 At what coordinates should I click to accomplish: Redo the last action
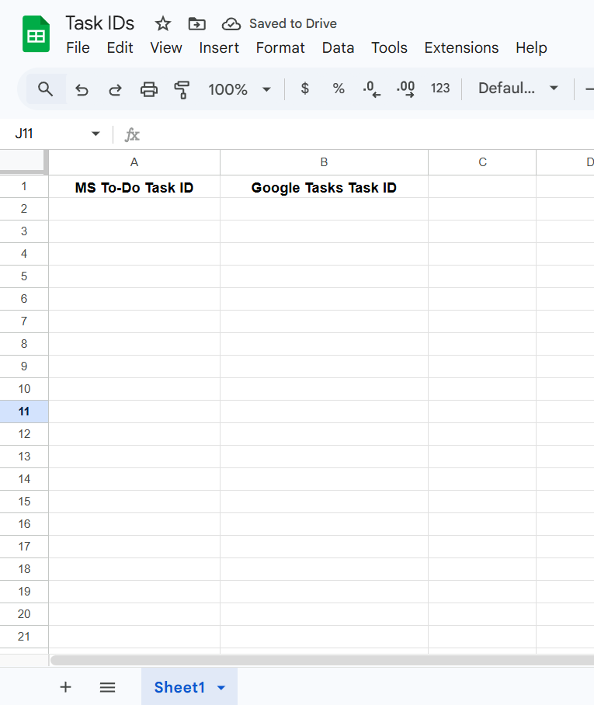tap(115, 89)
